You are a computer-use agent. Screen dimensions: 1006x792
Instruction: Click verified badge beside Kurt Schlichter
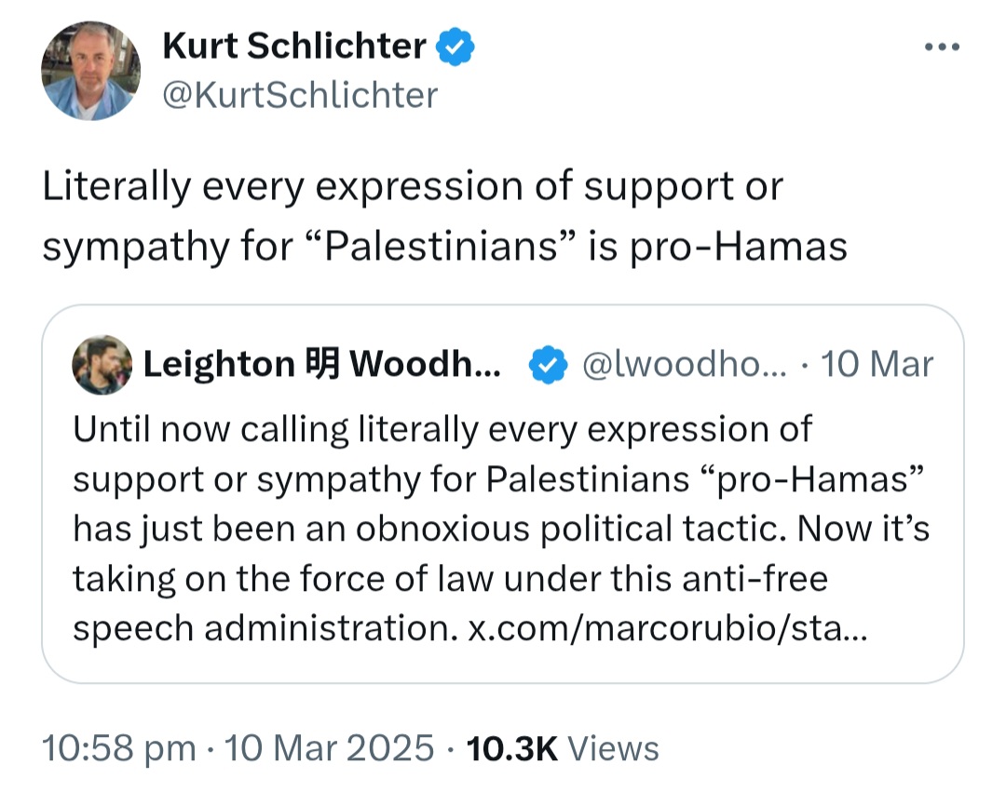tap(456, 47)
